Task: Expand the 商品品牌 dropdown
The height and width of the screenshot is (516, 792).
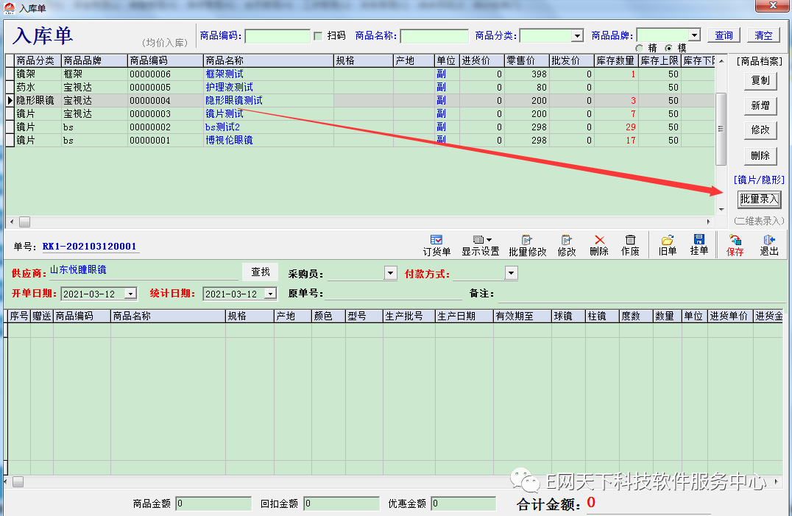Action: [693, 35]
